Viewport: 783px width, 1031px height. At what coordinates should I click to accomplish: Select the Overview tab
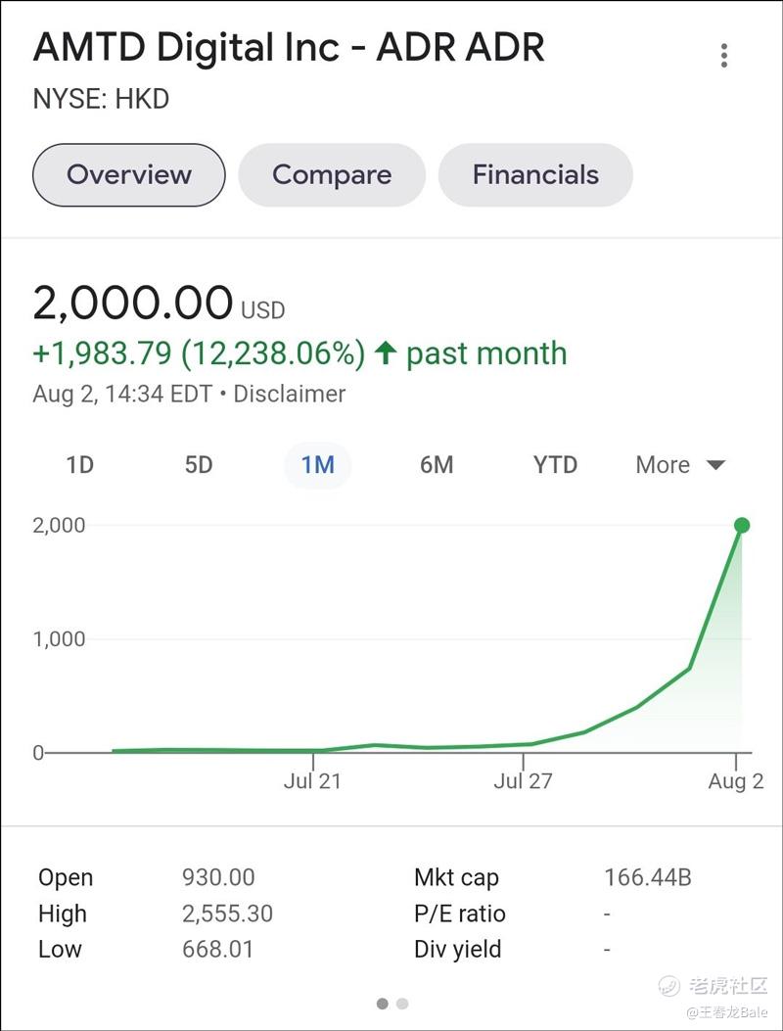129,175
